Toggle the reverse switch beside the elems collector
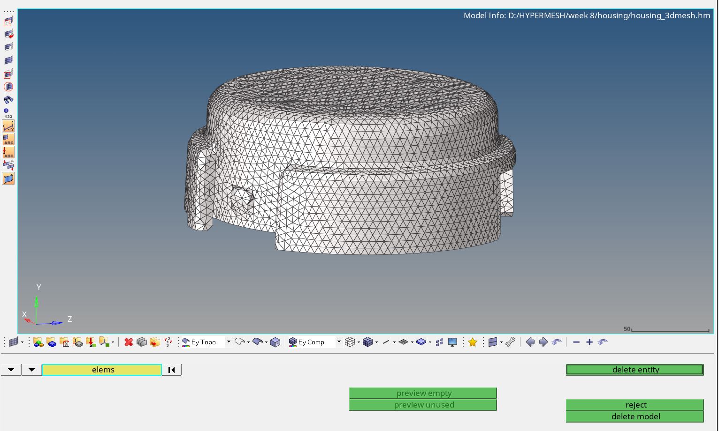Image resolution: width=719 pixels, height=431 pixels. click(x=171, y=370)
